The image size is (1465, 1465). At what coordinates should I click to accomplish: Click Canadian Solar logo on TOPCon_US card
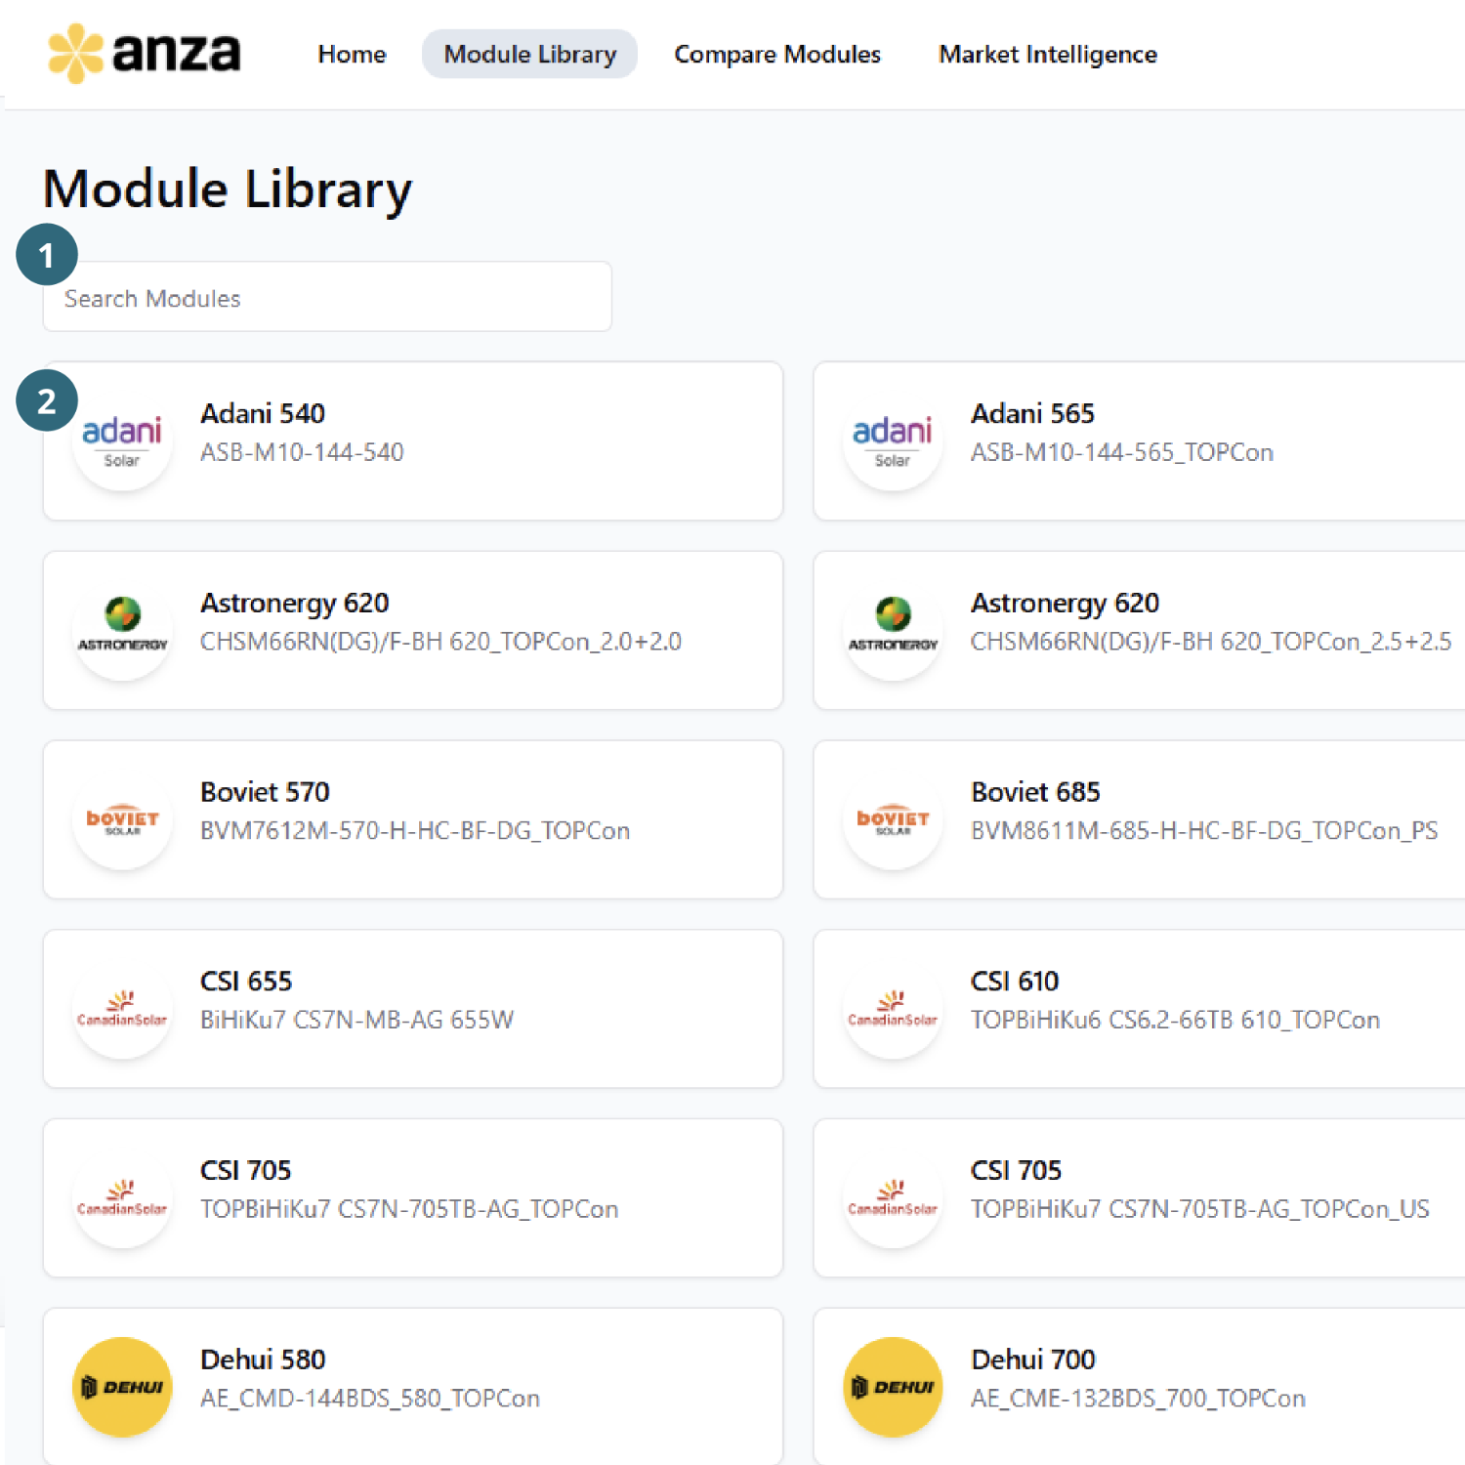point(893,1197)
